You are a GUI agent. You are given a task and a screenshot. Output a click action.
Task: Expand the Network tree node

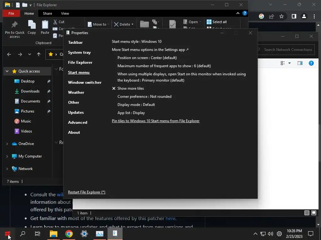click(7, 169)
